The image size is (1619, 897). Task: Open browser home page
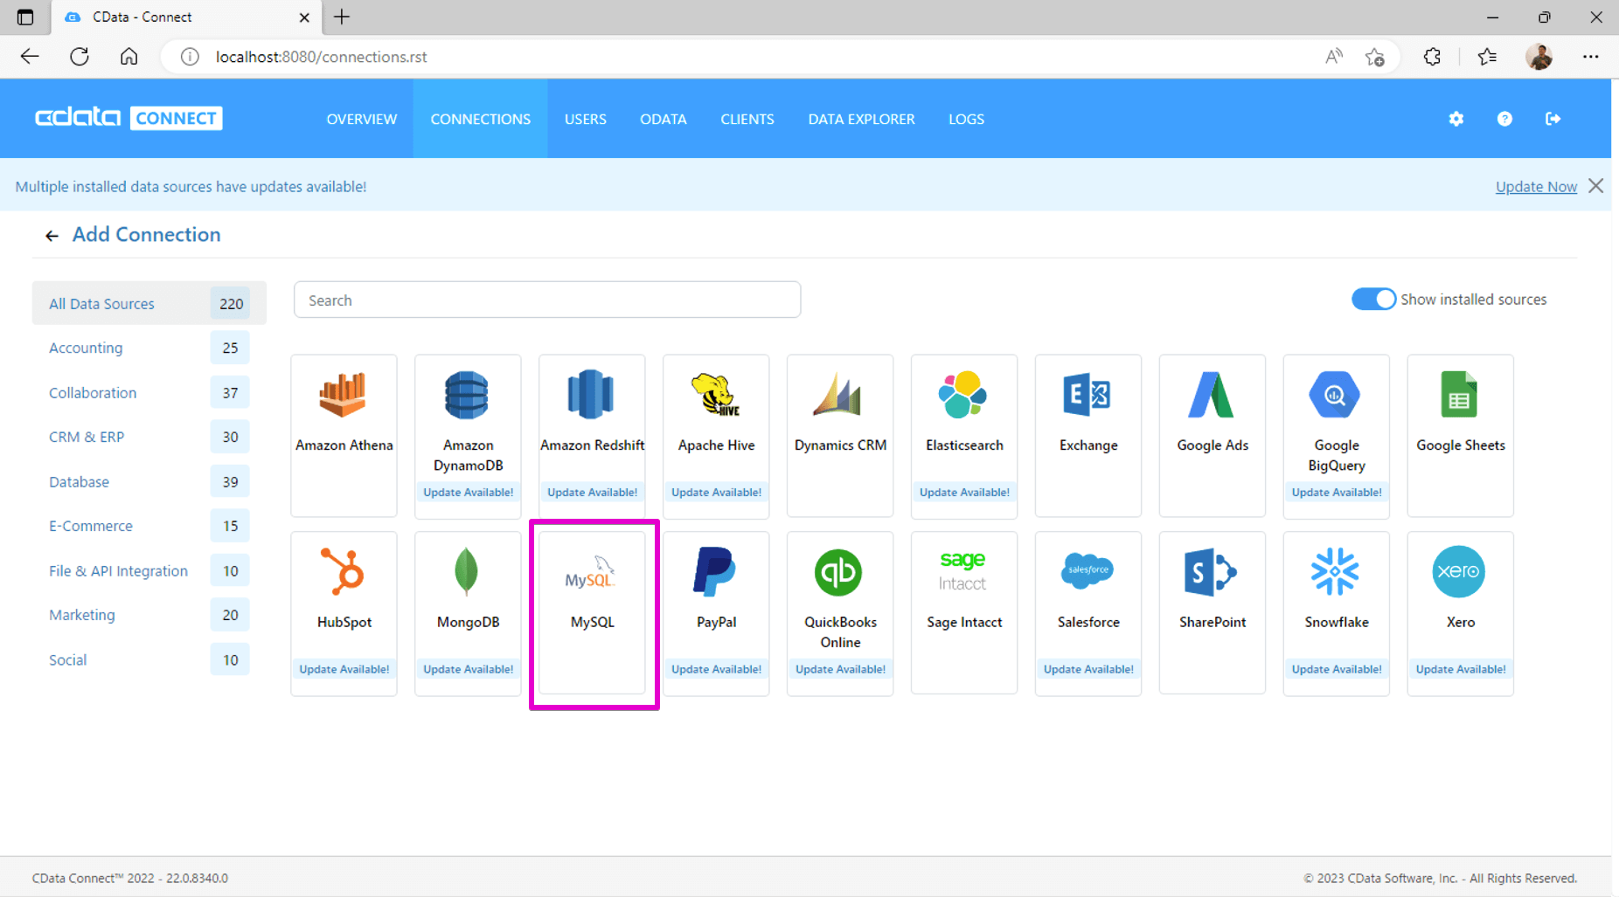click(129, 57)
